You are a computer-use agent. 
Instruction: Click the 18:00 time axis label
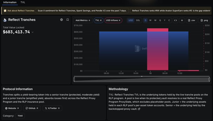(136, 73)
